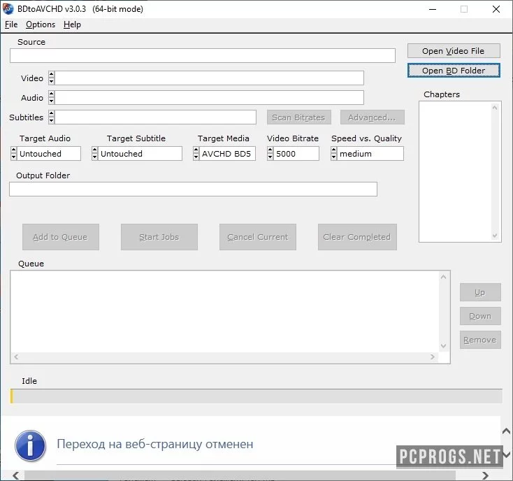The image size is (513, 481).
Task: Click the Clear Completed button
Action: coord(357,237)
